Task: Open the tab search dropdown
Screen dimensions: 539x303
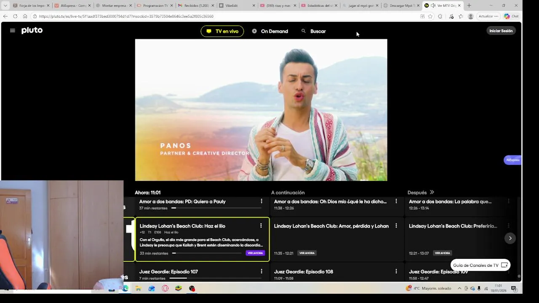Action: [5, 5]
